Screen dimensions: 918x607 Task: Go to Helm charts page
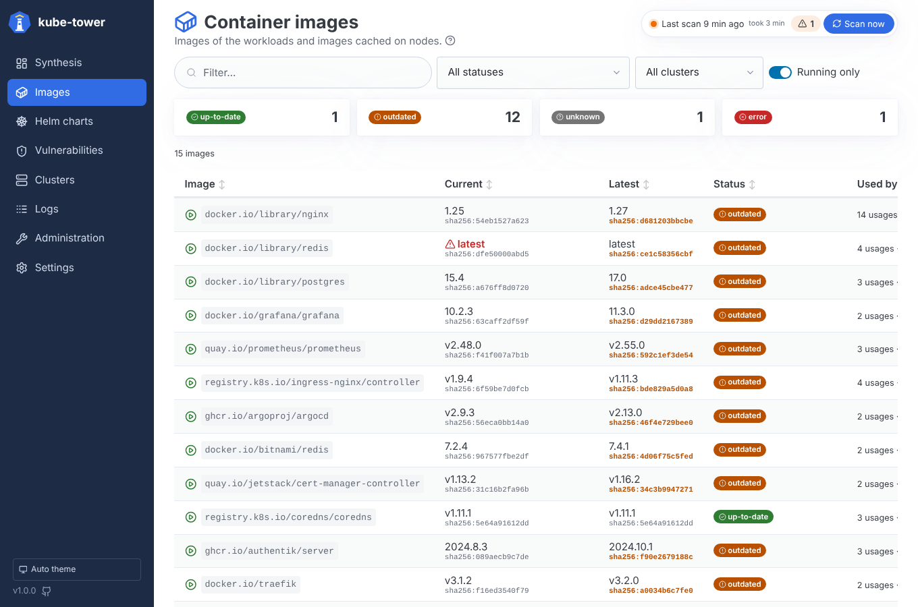(x=77, y=121)
